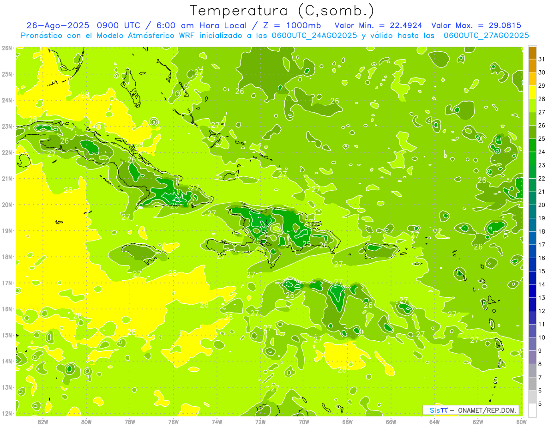Click the "14N" latitude axis label
The height and width of the screenshot is (428, 554).
(6, 361)
